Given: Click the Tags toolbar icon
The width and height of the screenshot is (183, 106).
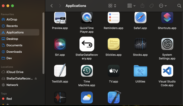Looking at the screenshot, I should [x=151, y=6].
